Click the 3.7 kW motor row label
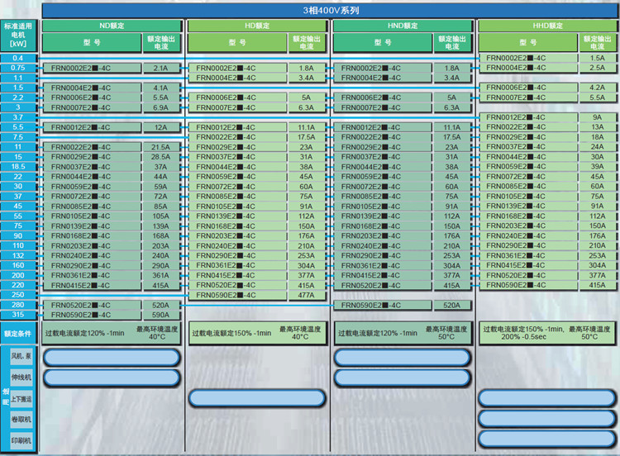The height and width of the screenshot is (456, 620). tap(18, 117)
